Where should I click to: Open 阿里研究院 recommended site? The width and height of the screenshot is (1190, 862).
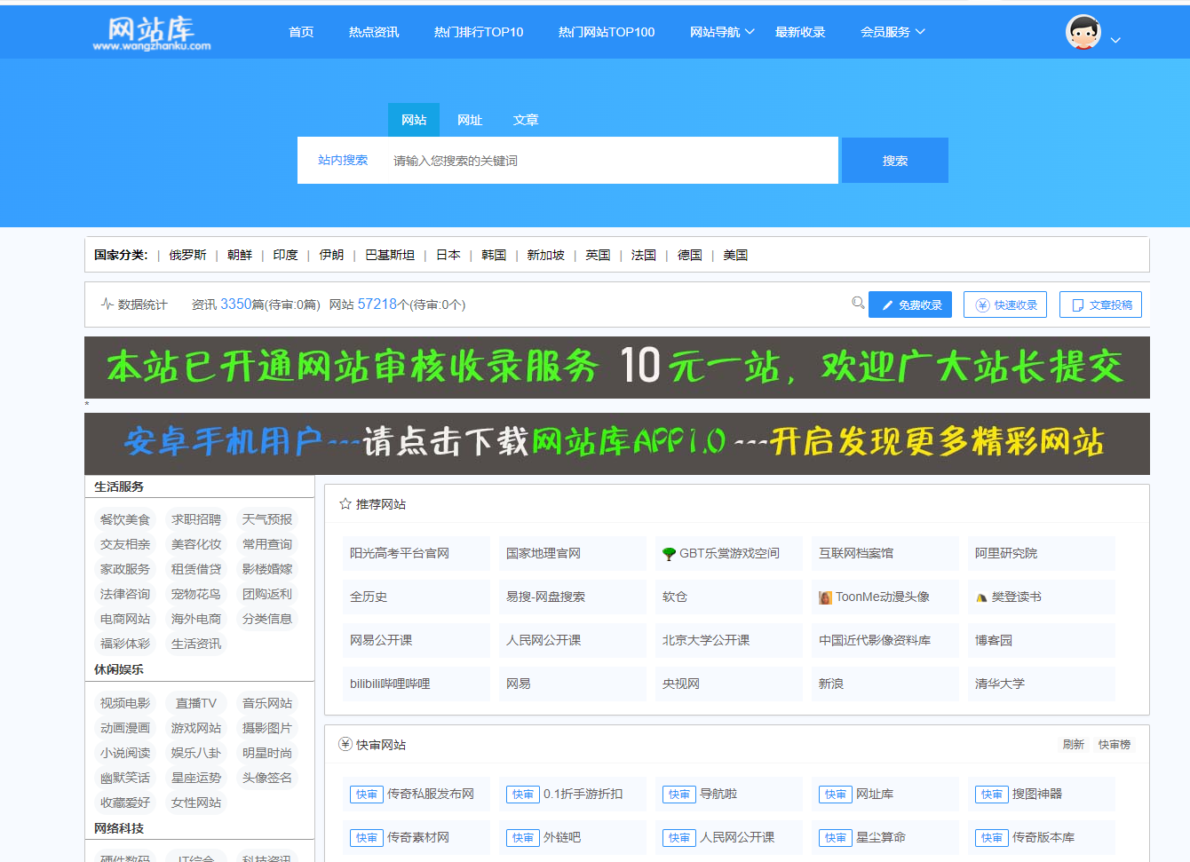pos(1041,553)
